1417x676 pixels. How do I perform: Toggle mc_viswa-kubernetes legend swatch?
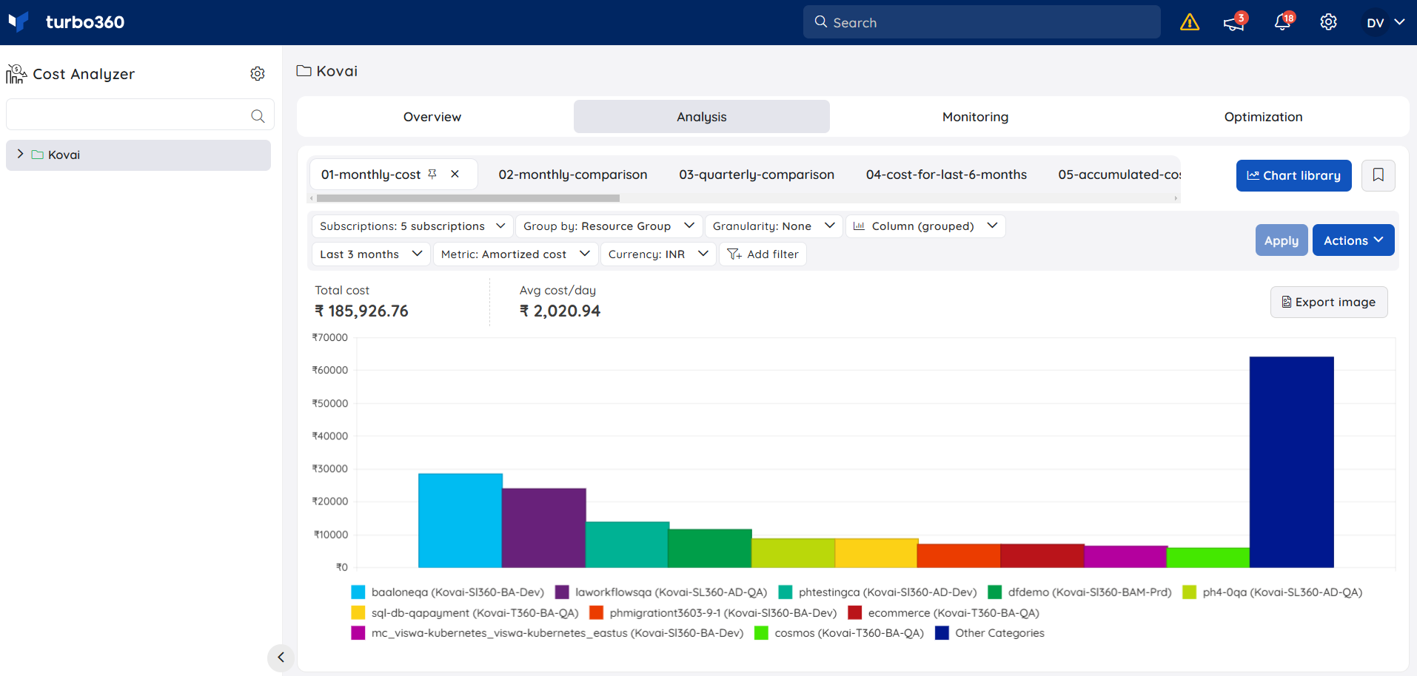pyautogui.click(x=358, y=633)
